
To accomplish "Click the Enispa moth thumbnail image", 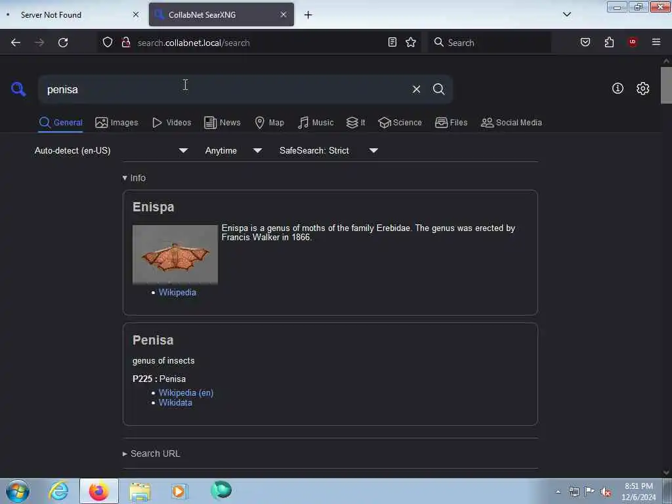I will (x=175, y=254).
